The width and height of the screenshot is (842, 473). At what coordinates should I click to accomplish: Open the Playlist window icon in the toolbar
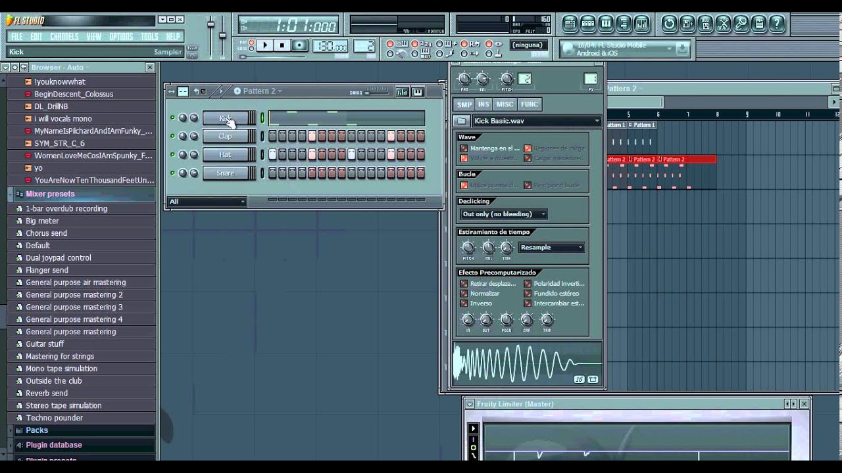coord(570,24)
